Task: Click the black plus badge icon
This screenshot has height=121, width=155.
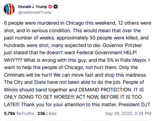Action: pyautogui.click(x=56, y=7)
